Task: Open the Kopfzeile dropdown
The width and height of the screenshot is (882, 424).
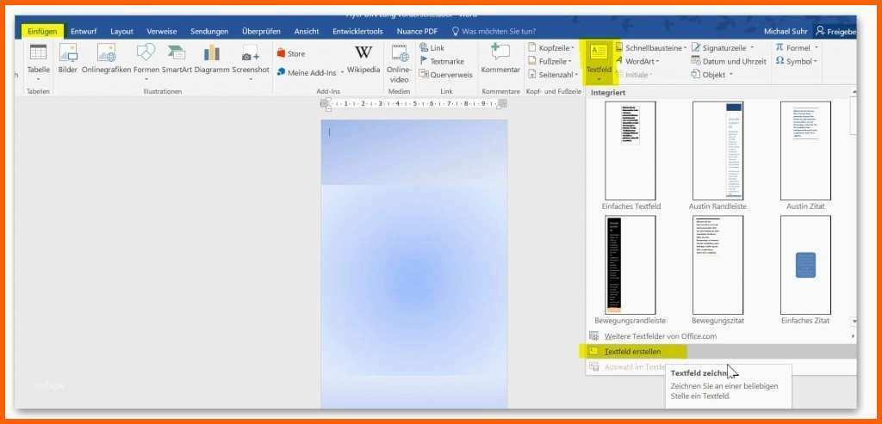Action: tap(551, 48)
